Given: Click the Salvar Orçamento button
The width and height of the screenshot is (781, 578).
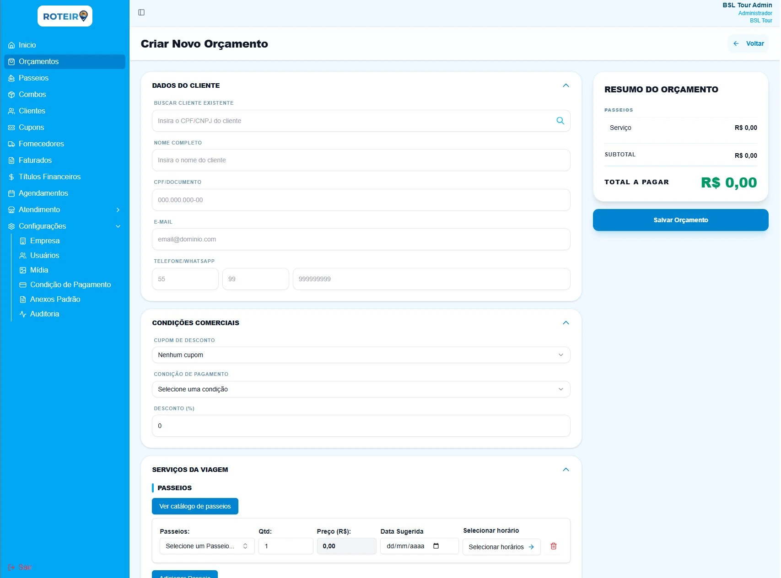Looking at the screenshot, I should tap(680, 220).
